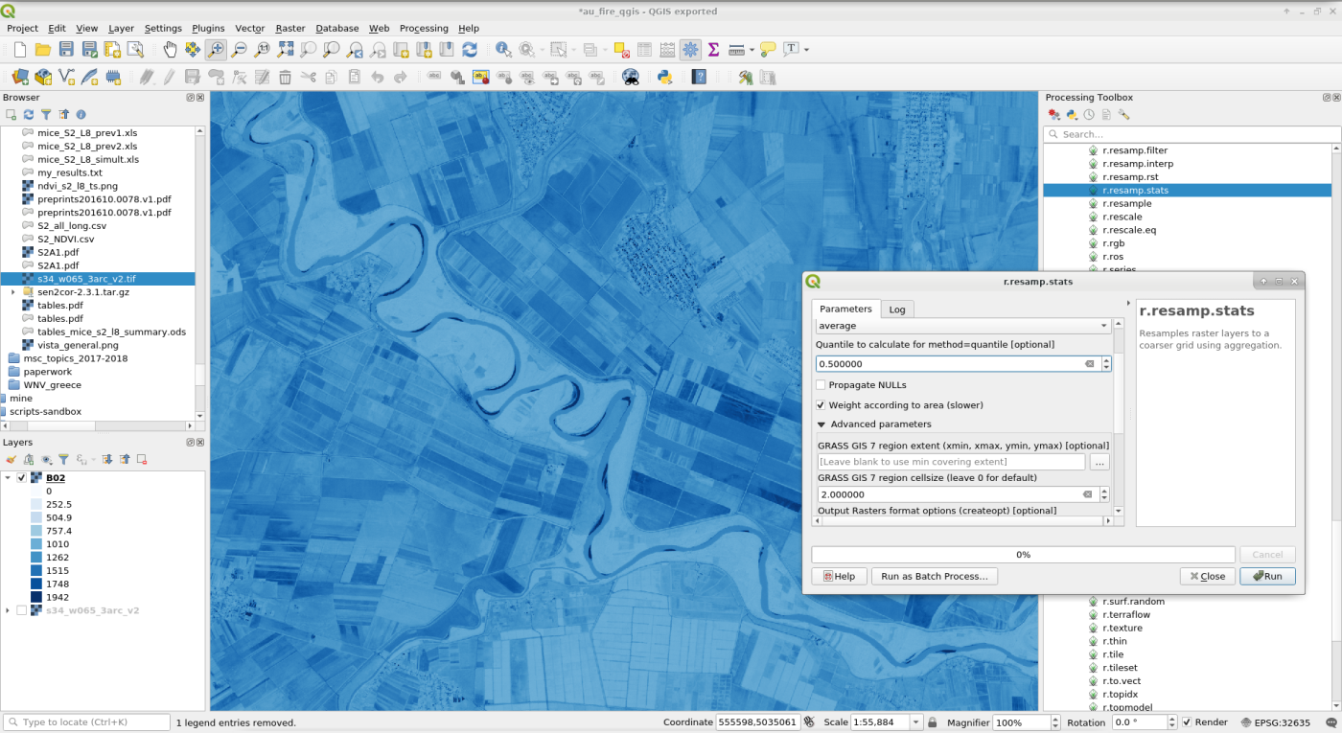The width and height of the screenshot is (1342, 733).
Task: Open the Statistical Summary sigma icon
Action: (713, 49)
